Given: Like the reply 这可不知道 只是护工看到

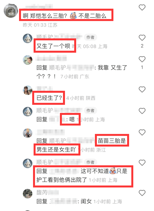Looking at the screenshot, I should [x=142, y=163].
